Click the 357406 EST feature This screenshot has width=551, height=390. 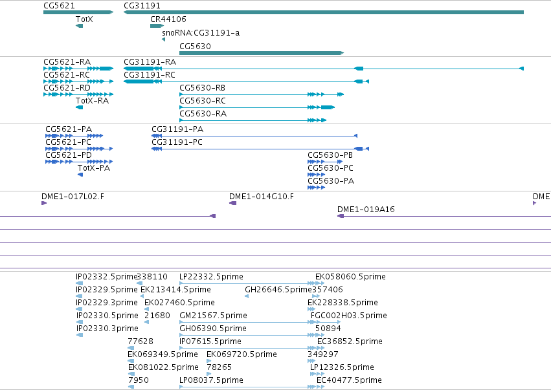pos(316,296)
